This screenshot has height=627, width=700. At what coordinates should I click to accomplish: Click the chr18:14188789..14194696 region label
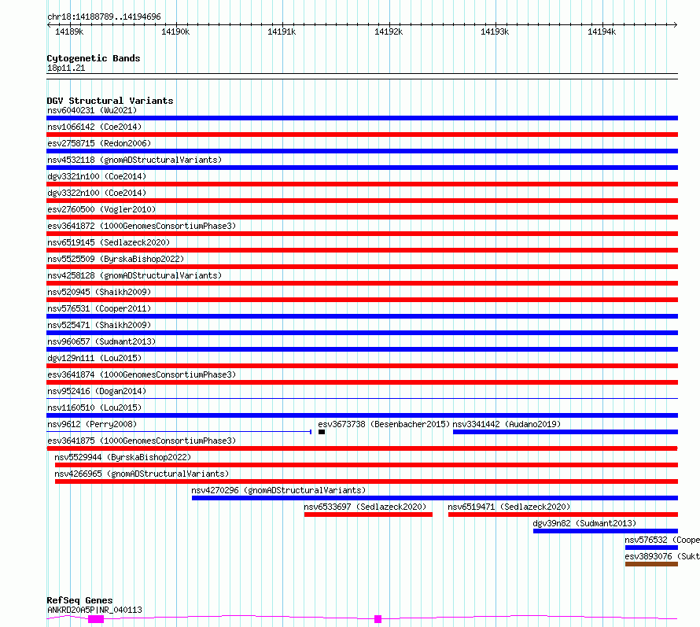104,17
